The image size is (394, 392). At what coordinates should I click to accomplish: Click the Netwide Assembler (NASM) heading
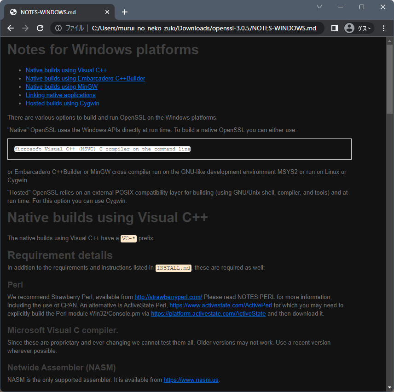62,368
